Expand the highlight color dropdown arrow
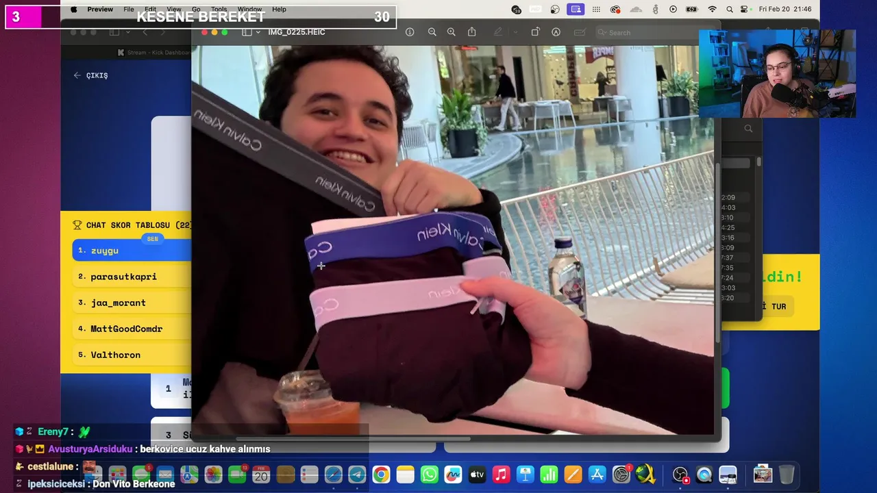The height and width of the screenshot is (493, 877). [515, 32]
